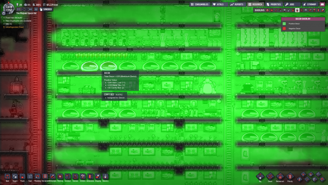Pause the game
The image size is (328, 185).
pyautogui.click(x=18, y=9)
